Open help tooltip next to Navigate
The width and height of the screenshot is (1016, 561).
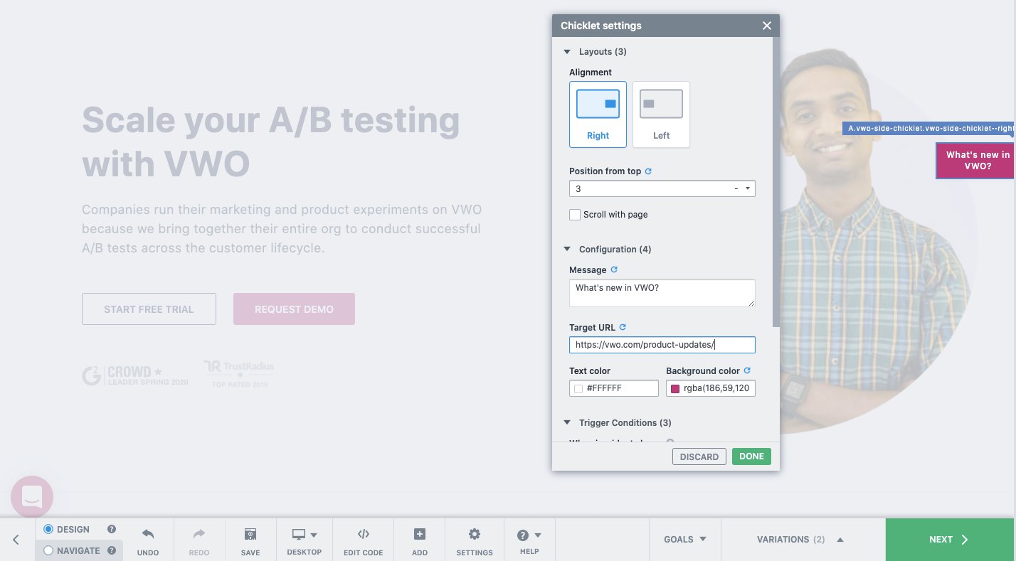112,550
